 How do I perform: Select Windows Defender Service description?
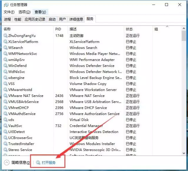[x=92, y=66]
